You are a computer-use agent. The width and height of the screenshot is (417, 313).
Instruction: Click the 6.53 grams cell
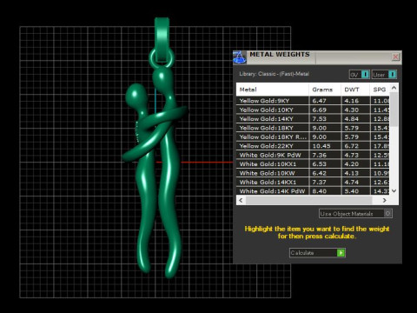(325, 164)
